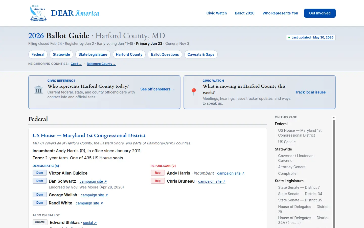Open Chris Bruneau campaign site
Screen dimensions: 364x228
click(212, 181)
